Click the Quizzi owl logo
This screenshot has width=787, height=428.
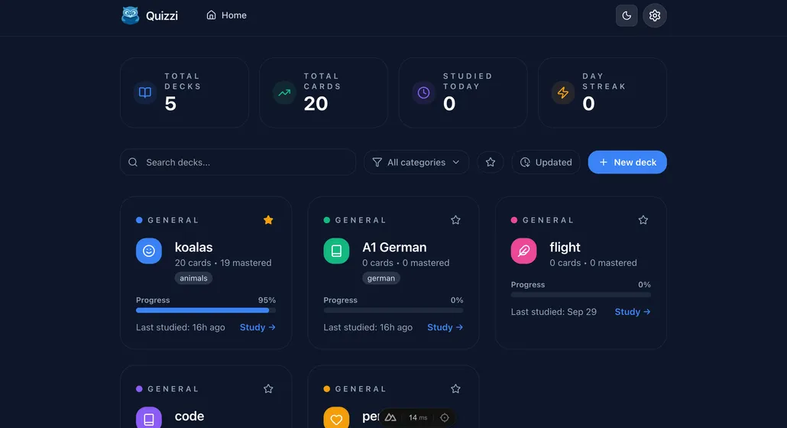[131, 15]
